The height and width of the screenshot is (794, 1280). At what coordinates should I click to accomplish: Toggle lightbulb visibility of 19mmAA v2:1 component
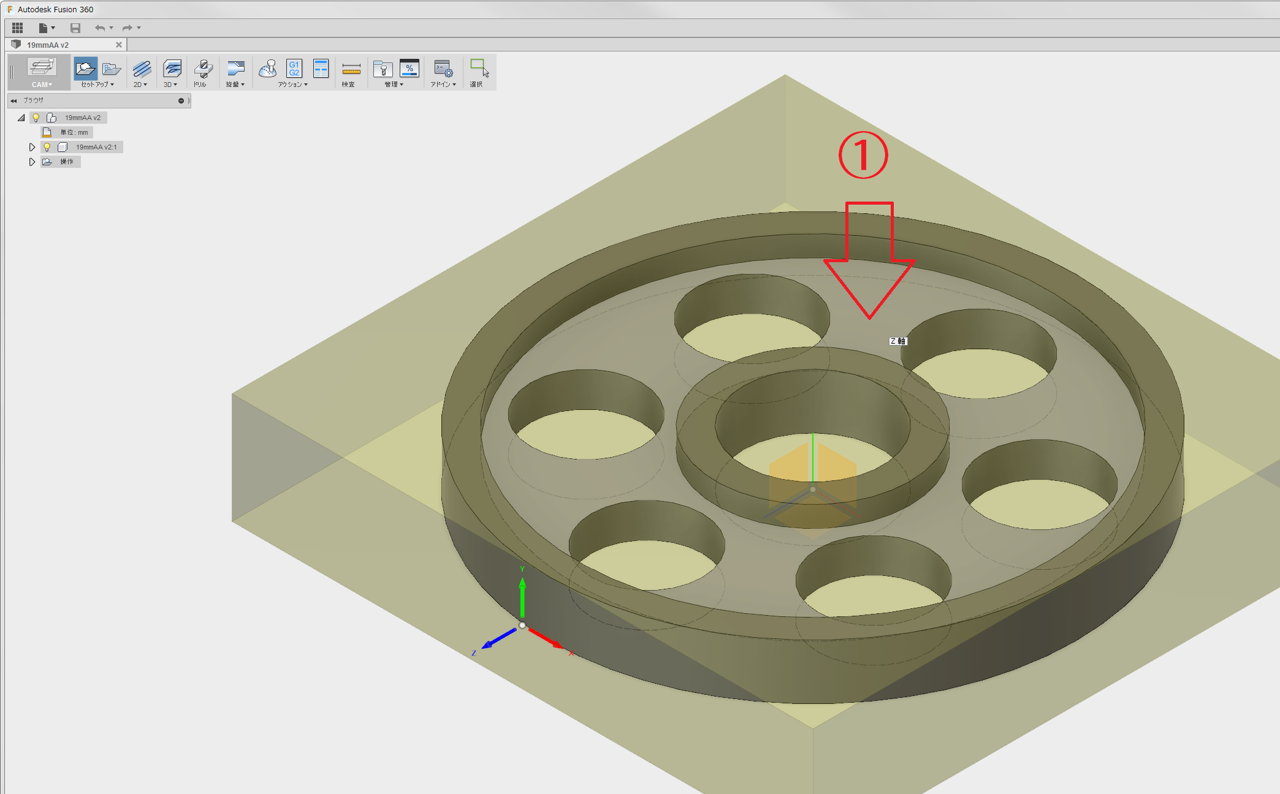pos(47,147)
